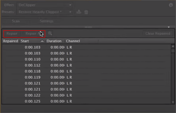
Task: Click the Repair All button
Action: [x=33, y=33]
